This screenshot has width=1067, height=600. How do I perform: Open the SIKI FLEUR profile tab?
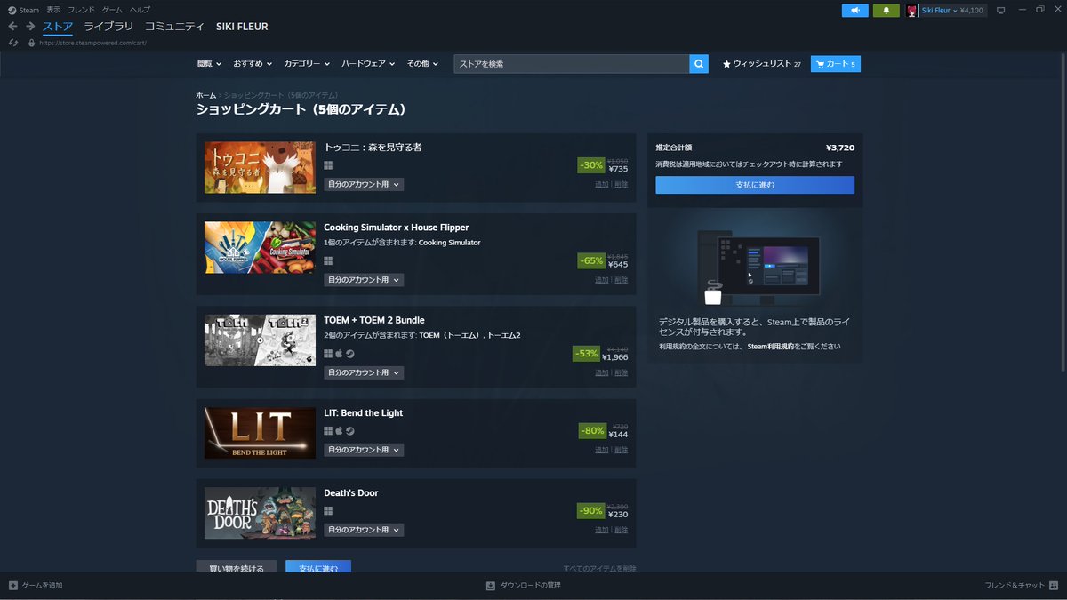point(242,27)
